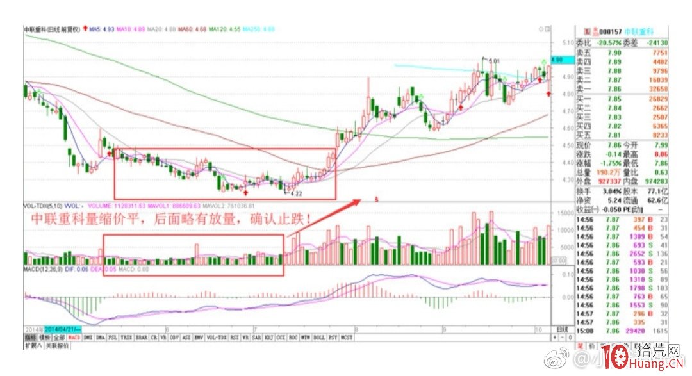692x376 pixels.
Task: Select the 全部 tab in indicator bar
Action: point(59,338)
